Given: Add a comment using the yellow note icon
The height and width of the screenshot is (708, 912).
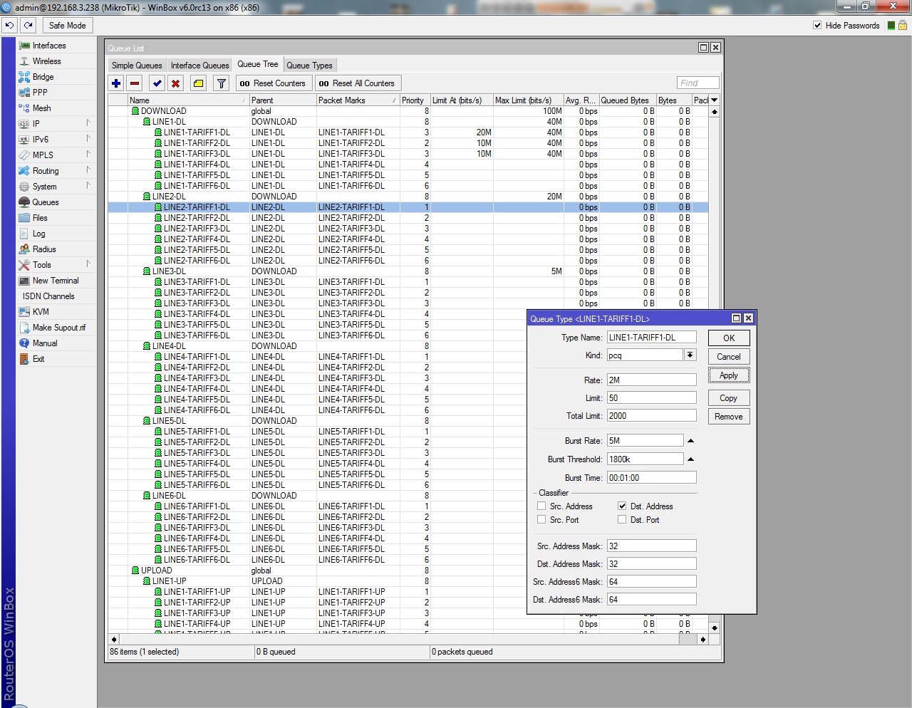Looking at the screenshot, I should point(199,83).
